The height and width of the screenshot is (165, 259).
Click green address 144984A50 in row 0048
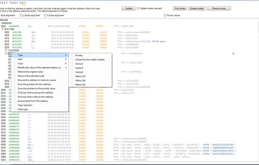(x=14, y=114)
